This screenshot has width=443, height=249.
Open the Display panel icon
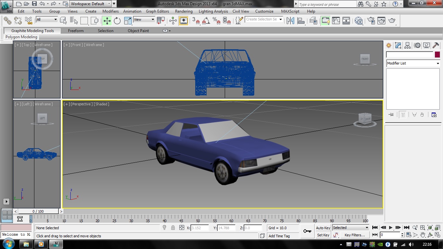(426, 45)
